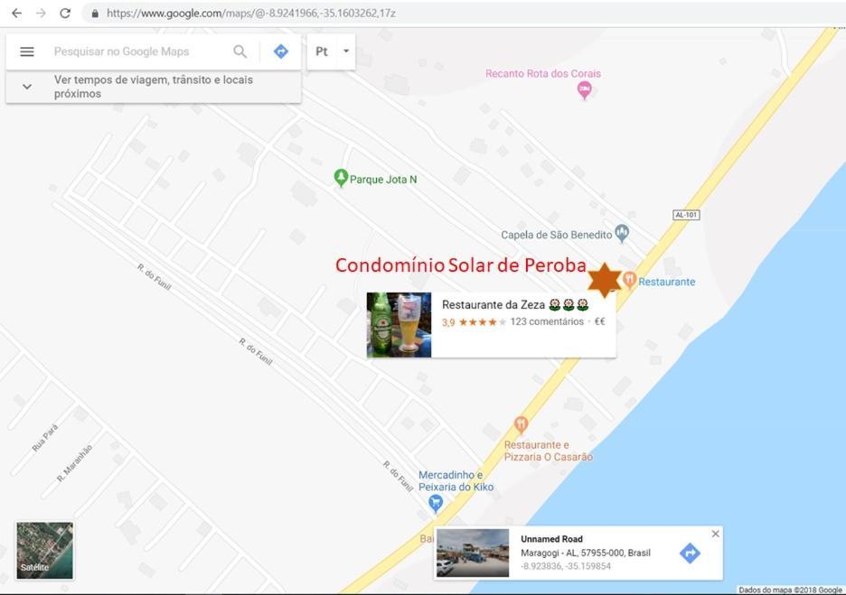Click the 3,9 star rating
The image size is (846, 595).
[x=474, y=322]
